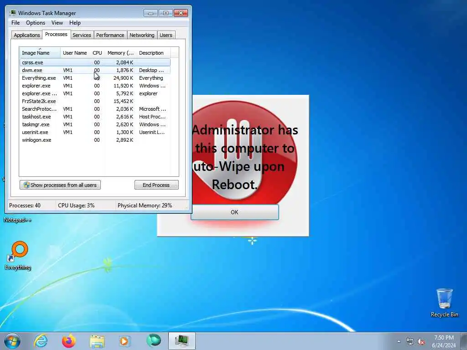Select the userinit.exe process row
467x350 pixels.
[x=95, y=132]
